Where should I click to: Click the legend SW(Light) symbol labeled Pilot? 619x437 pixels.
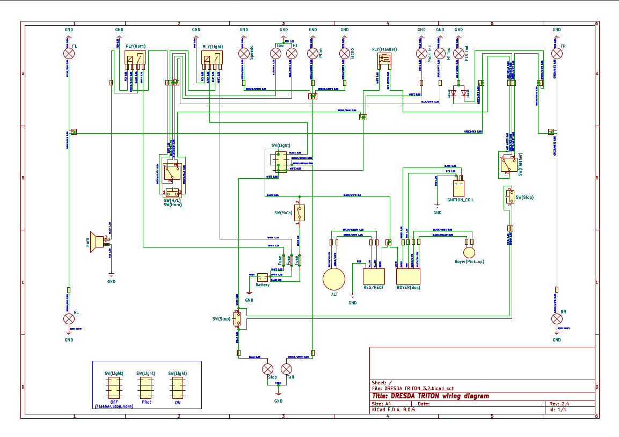pos(145,387)
